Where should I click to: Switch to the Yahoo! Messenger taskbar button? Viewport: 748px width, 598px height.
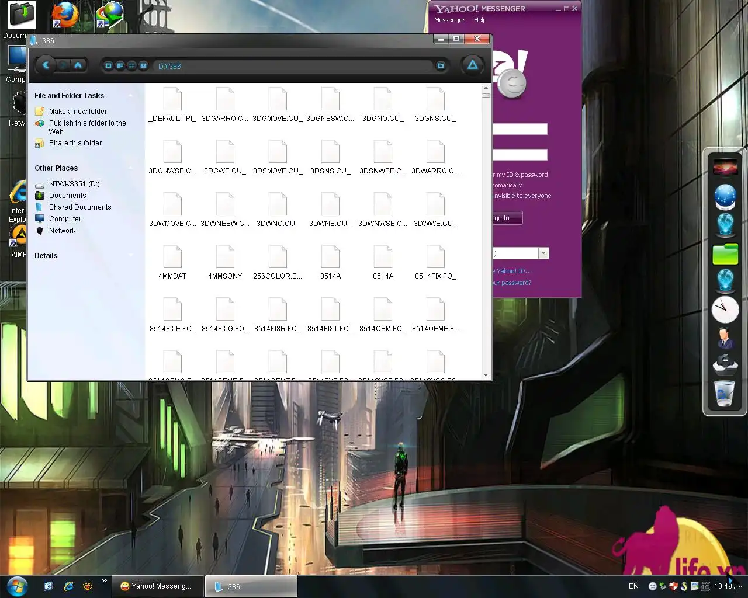coord(158,586)
